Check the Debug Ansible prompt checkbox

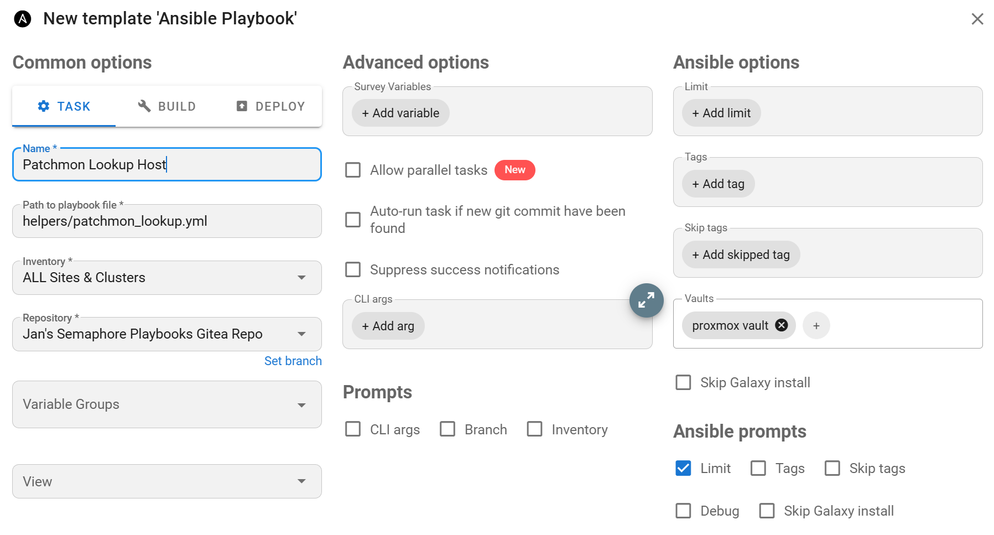tap(683, 511)
